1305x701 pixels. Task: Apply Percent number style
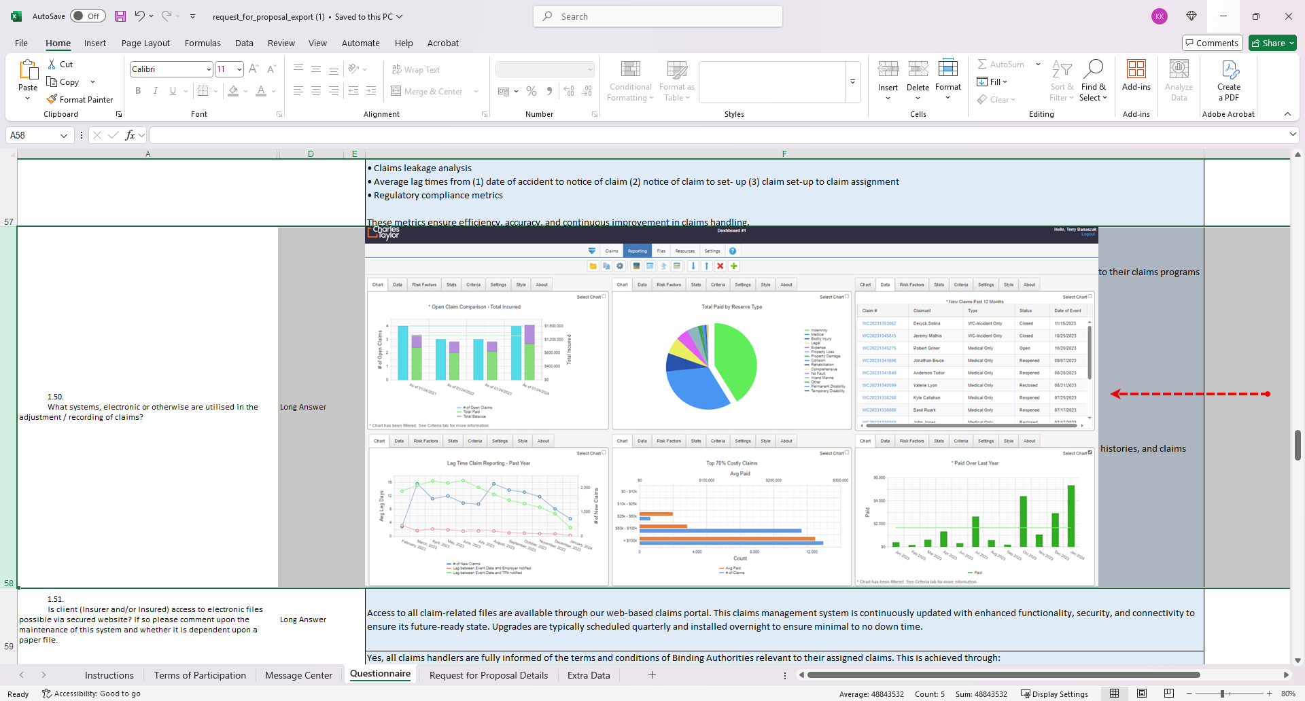(x=532, y=91)
